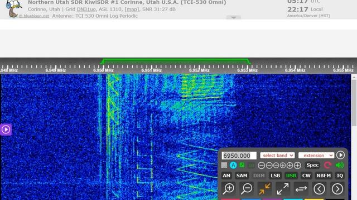Screen dimensions: 357x200
Task: Click the "22:17 Local" time text
Action: coord(305,9)
